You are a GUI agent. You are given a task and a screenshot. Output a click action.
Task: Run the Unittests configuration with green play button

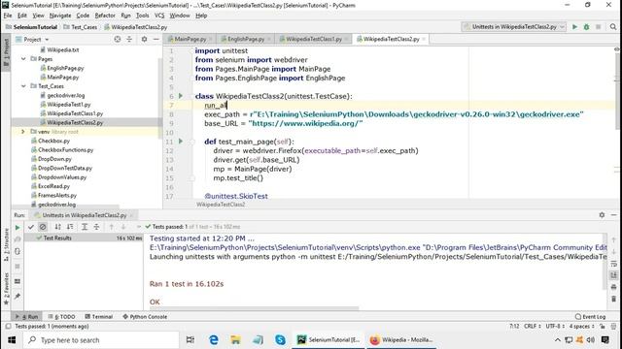coord(574,27)
